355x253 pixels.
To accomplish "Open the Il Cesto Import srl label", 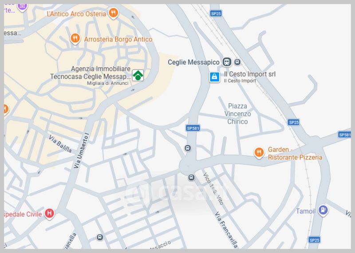I will point(250,74).
